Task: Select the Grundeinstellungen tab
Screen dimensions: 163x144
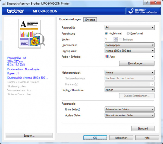Action: 70,20
